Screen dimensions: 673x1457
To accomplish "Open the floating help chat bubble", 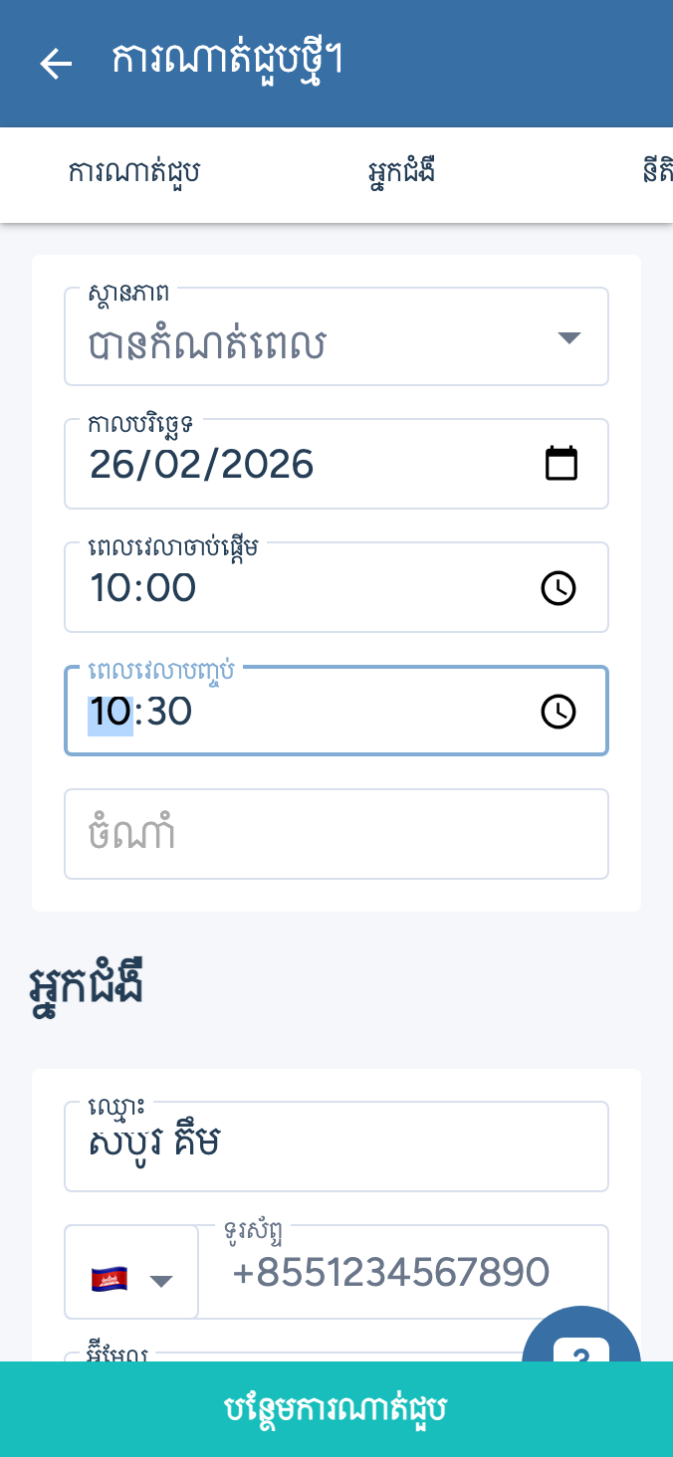I will (x=580, y=1342).
